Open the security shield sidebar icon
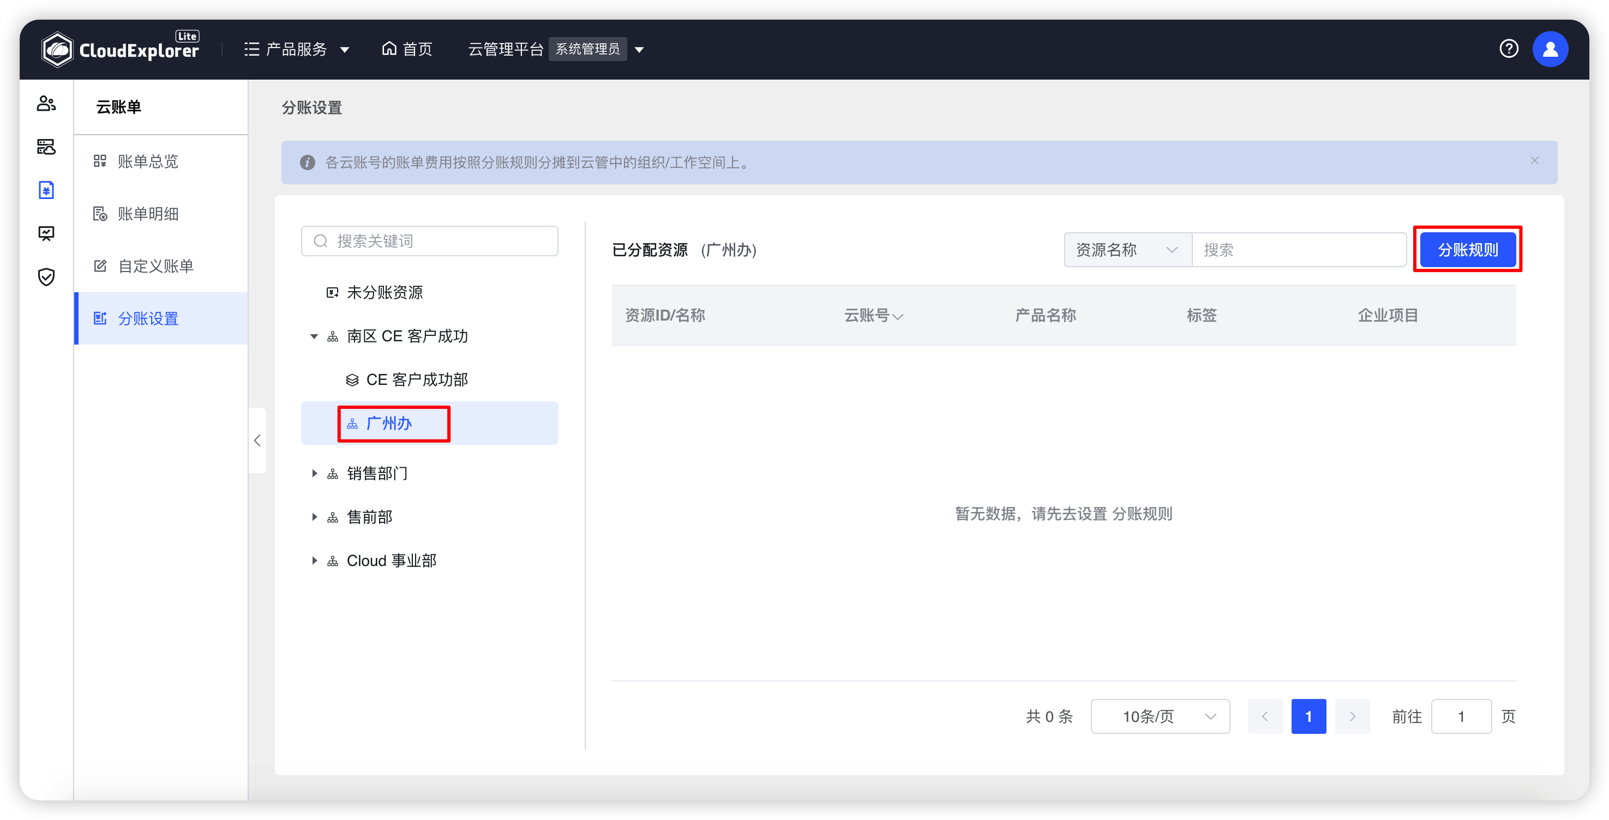Image resolution: width=1609 pixels, height=820 pixels. (x=46, y=276)
